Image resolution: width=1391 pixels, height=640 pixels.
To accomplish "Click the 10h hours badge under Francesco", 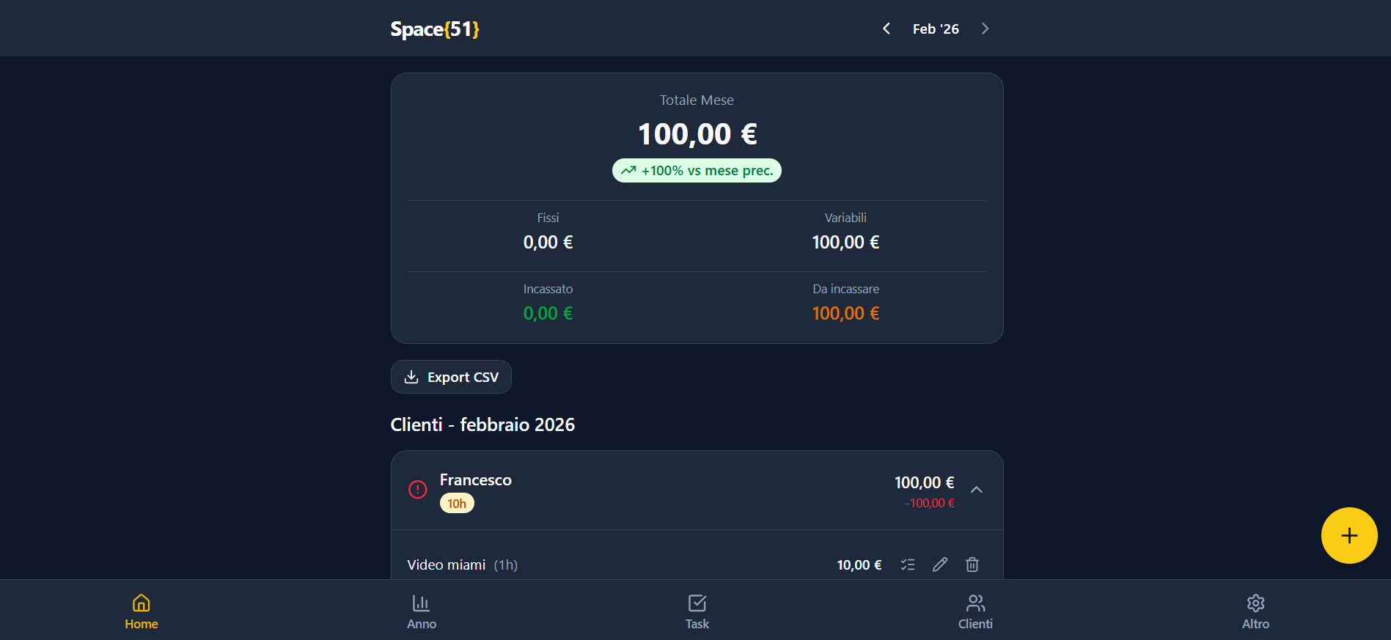I will [456, 503].
